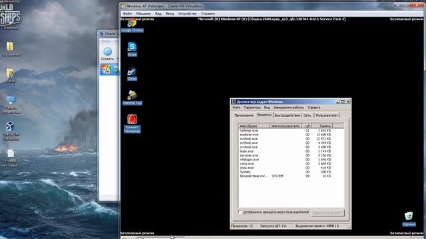
Task: Select the services.exe process row
Action: coord(291,155)
